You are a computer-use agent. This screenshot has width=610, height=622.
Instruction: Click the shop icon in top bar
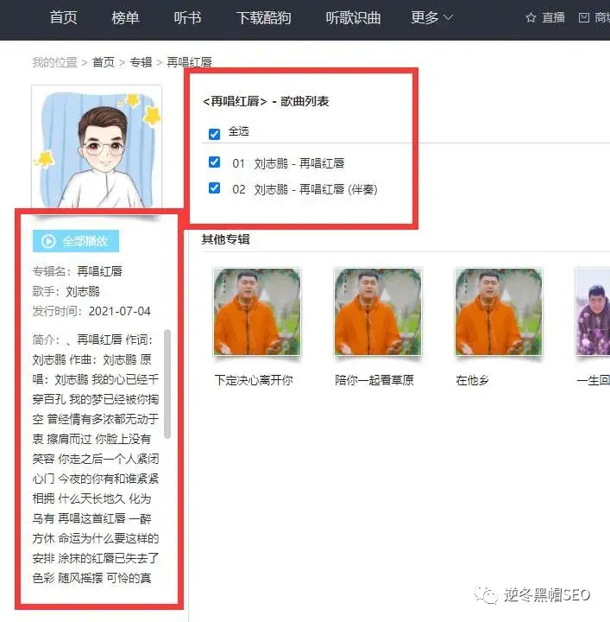[584, 17]
